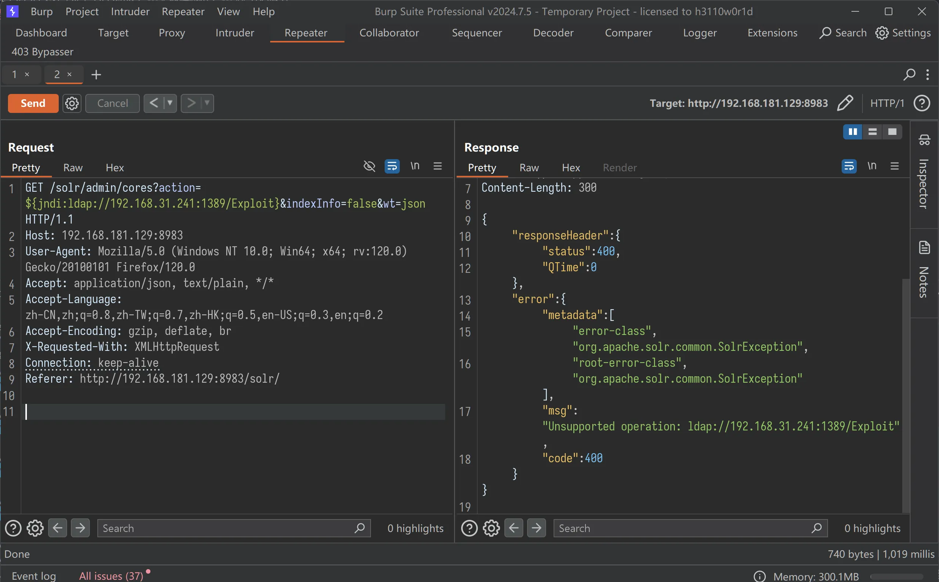
Task: Toggle newline character display in Request
Action: click(415, 166)
